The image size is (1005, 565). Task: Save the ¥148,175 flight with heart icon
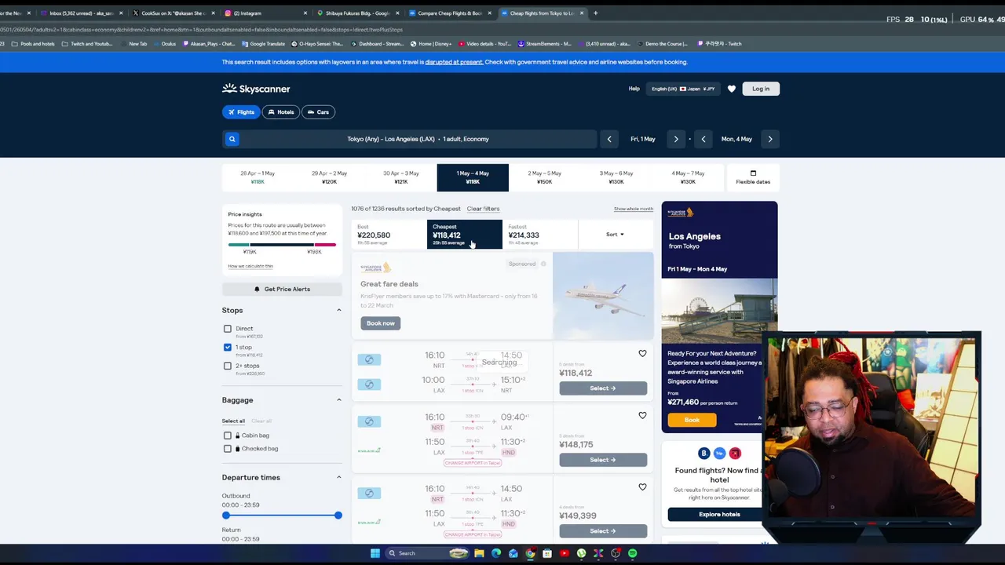coord(642,416)
